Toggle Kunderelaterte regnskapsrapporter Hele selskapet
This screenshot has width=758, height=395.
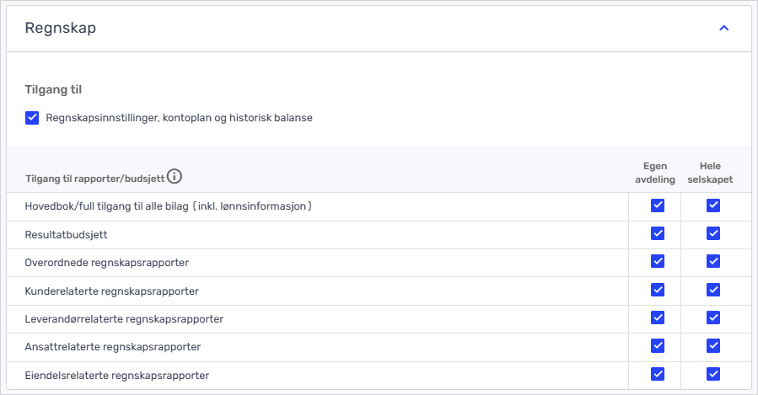point(713,290)
